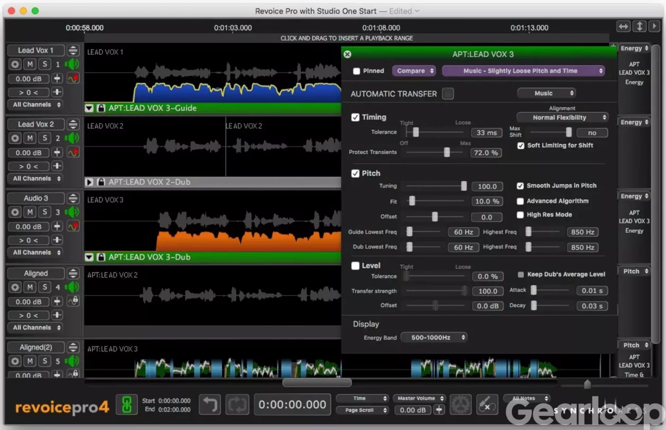
Task: Open the preset menu 'Music - Slightly Loose Pitch and Time'
Action: pos(523,71)
